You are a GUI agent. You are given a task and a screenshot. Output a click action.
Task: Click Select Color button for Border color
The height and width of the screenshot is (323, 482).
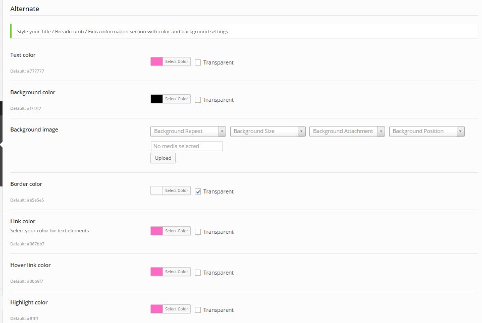pos(176,190)
